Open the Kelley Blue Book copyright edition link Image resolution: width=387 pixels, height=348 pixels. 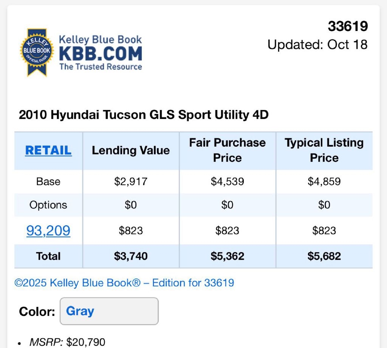tap(124, 283)
